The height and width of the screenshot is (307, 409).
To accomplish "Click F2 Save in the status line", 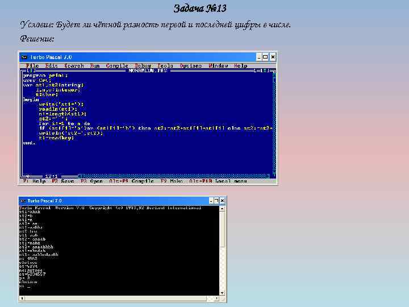I will pyautogui.click(x=63, y=181).
